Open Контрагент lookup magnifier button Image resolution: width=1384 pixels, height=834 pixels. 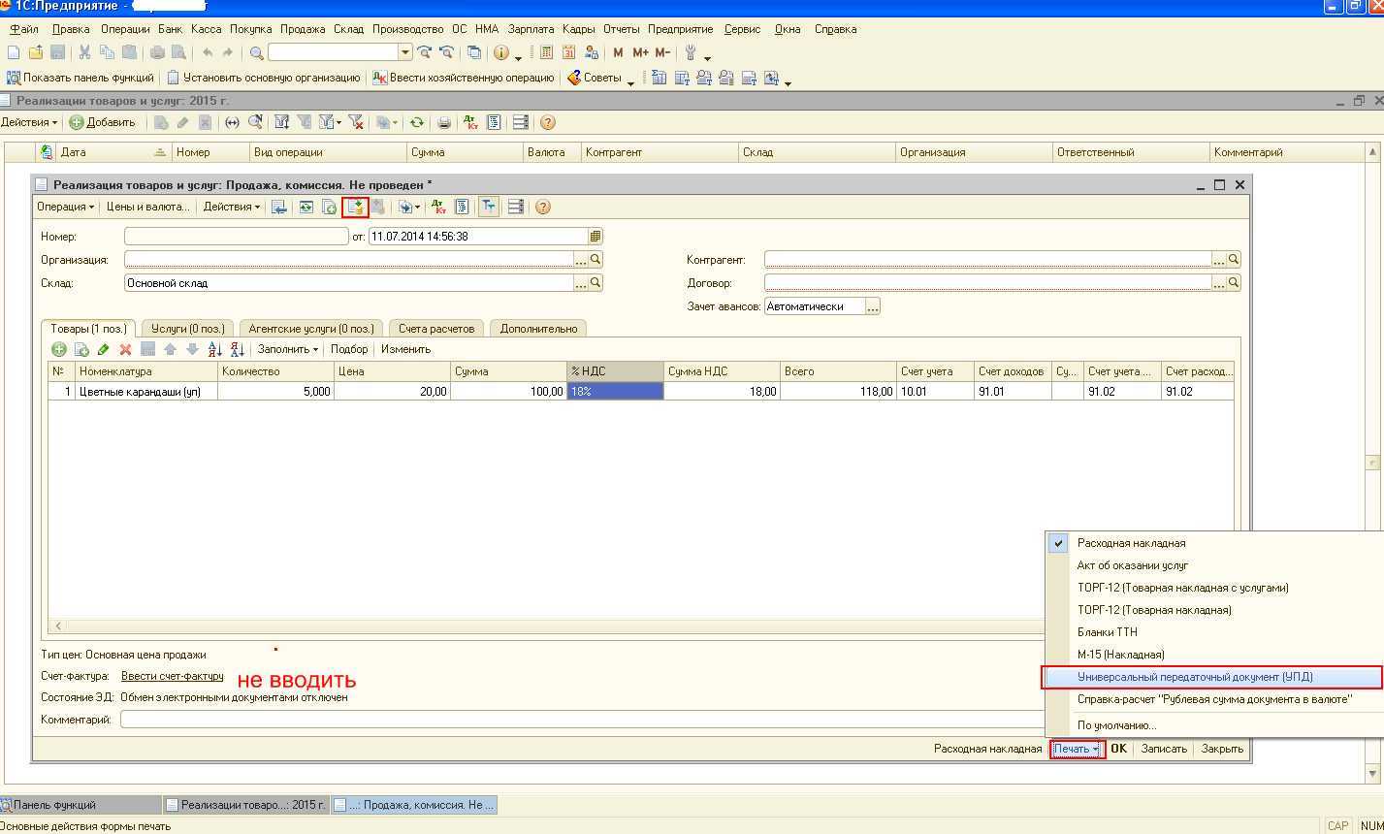pyautogui.click(x=1234, y=260)
